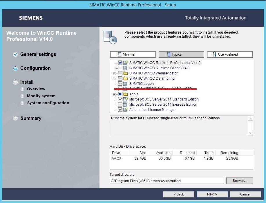Click the SIMATIC WinCC Datamonitor folder icon
Screen dimensions: 266x203
126,78
